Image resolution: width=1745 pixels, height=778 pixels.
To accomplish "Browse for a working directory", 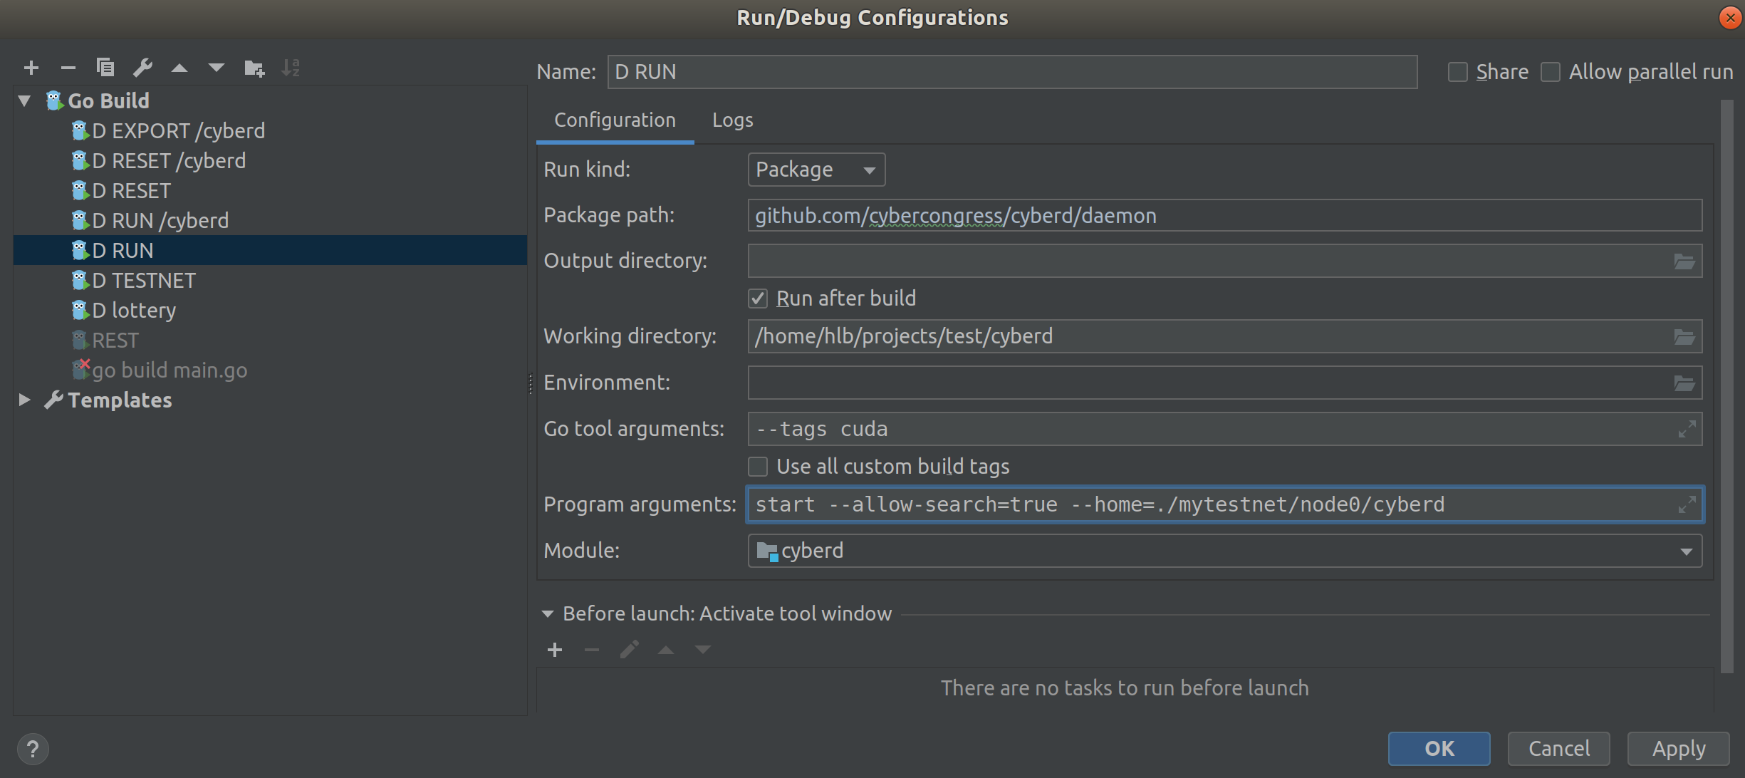I will click(x=1684, y=336).
